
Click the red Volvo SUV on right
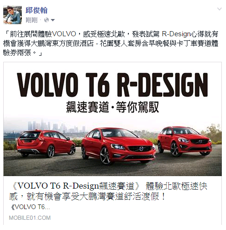(185, 141)
